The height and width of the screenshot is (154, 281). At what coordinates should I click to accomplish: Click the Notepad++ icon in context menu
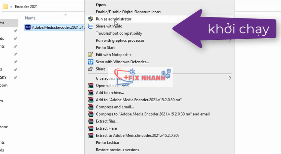point(90,55)
